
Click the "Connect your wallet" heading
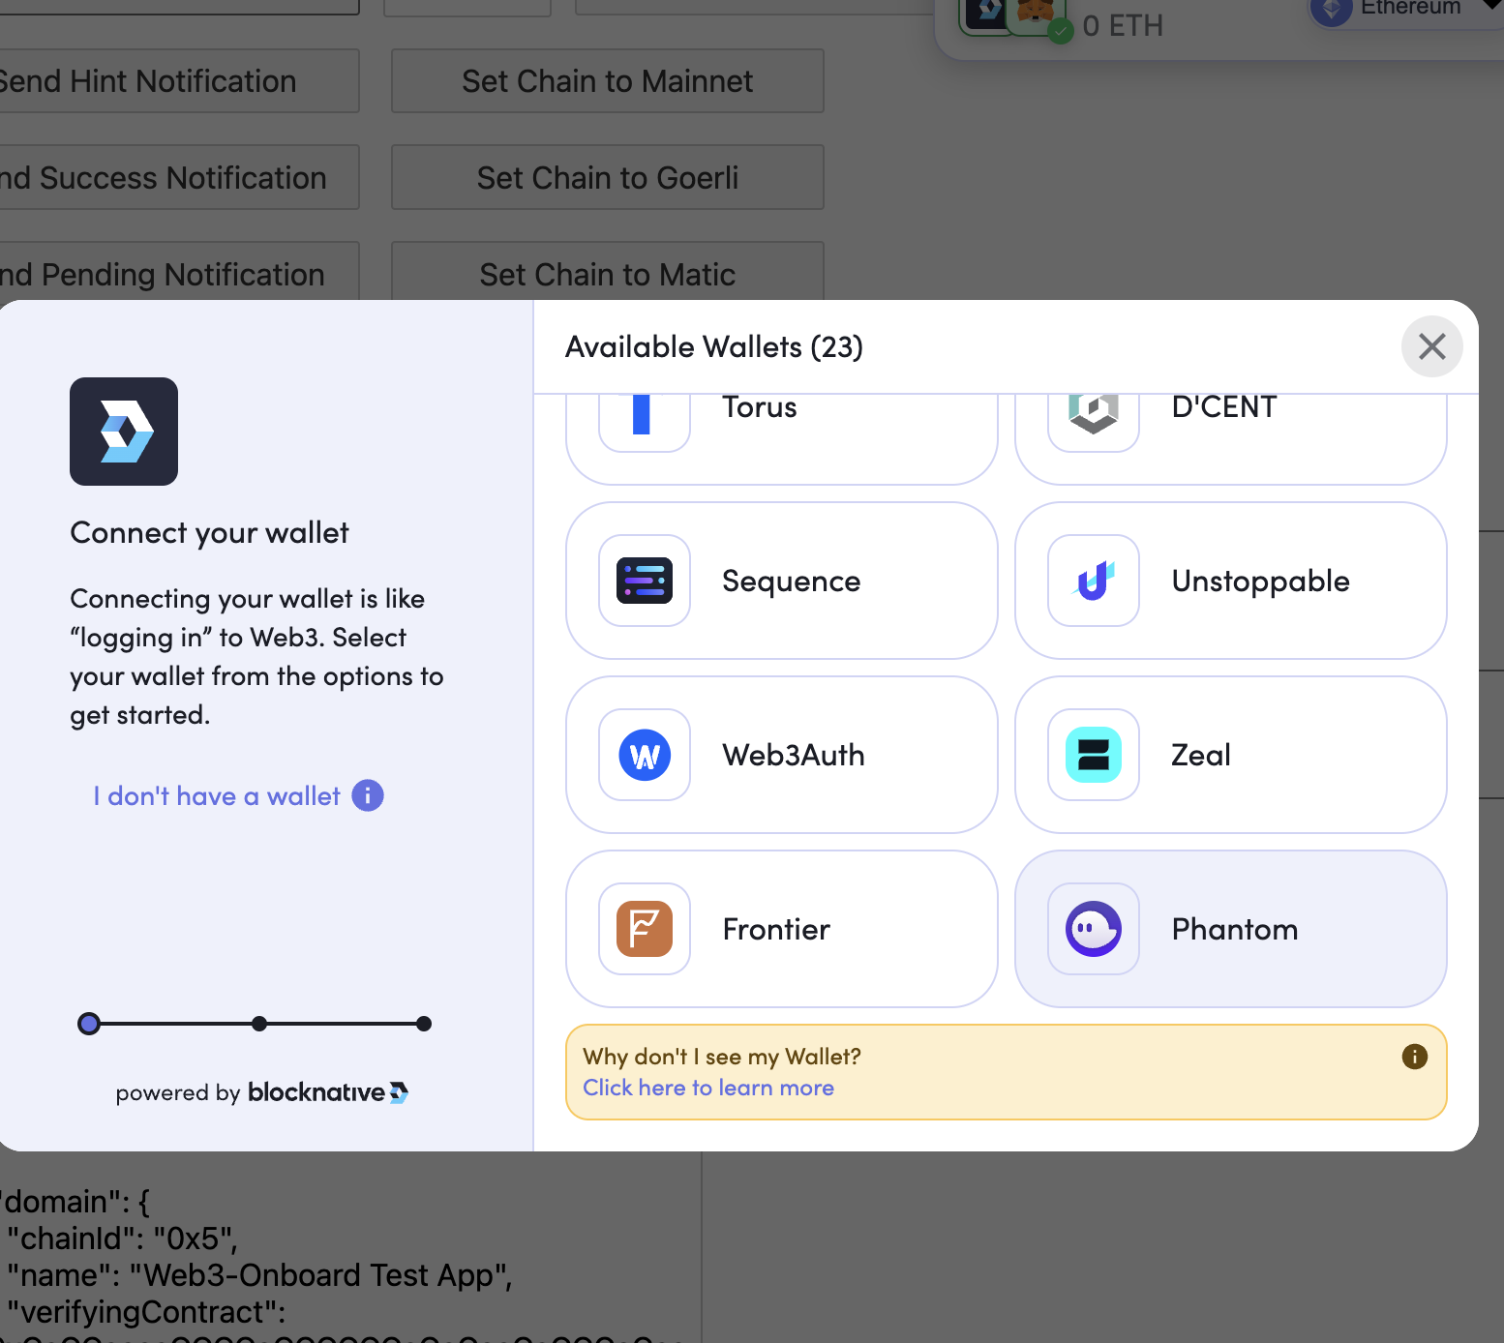click(209, 532)
